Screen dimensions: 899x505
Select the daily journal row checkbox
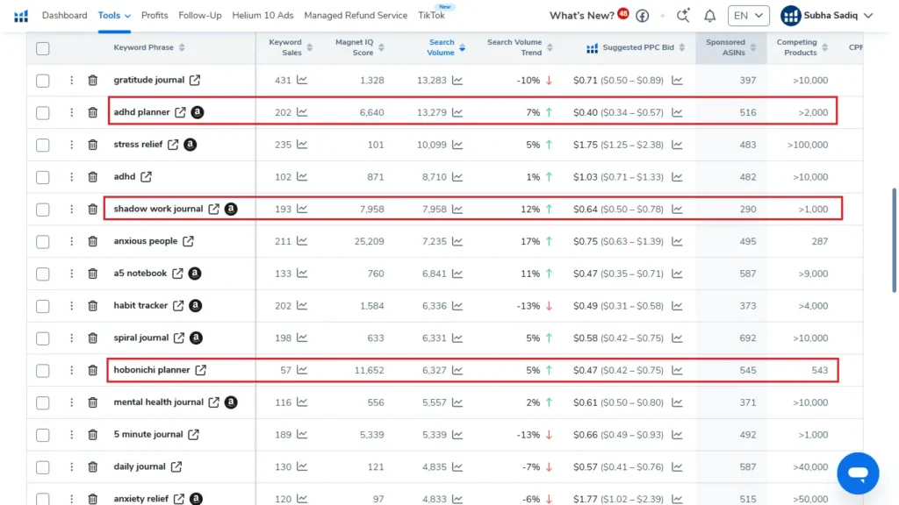coord(42,467)
